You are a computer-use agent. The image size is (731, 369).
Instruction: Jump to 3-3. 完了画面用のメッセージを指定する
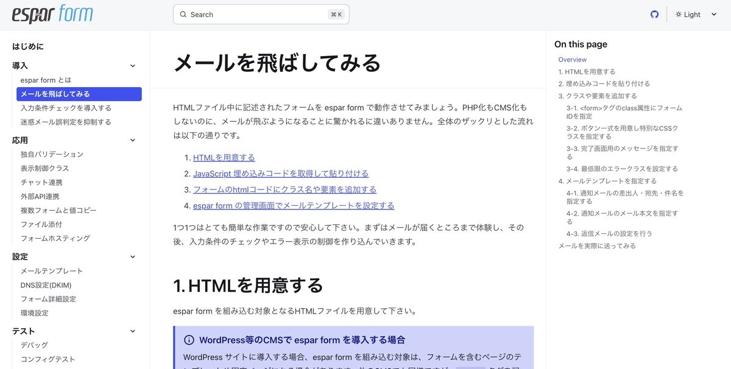[623, 152]
